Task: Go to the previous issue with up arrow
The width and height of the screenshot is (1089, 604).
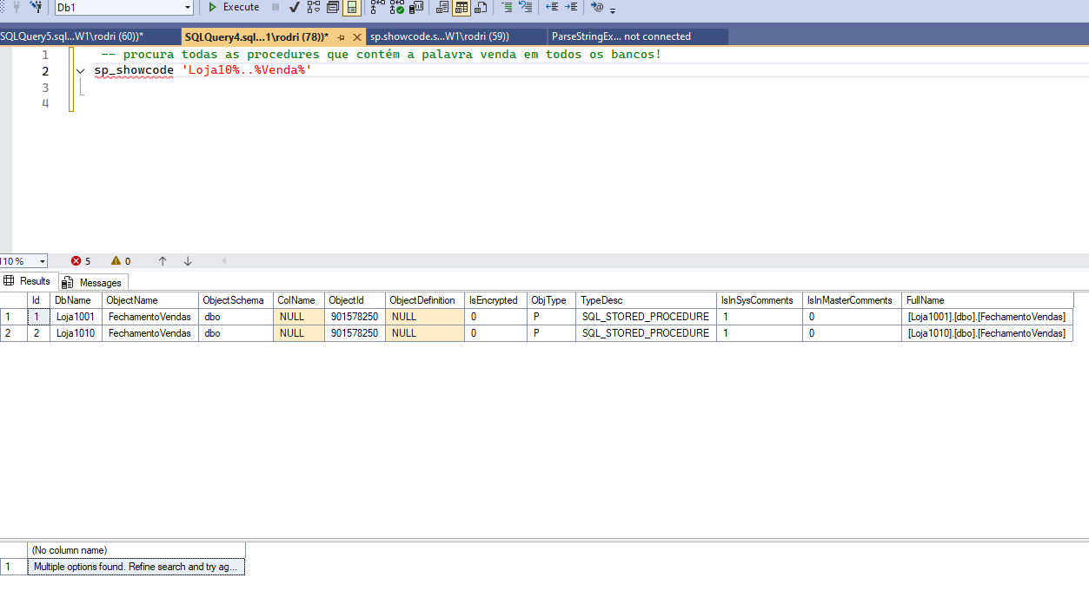Action: point(163,261)
